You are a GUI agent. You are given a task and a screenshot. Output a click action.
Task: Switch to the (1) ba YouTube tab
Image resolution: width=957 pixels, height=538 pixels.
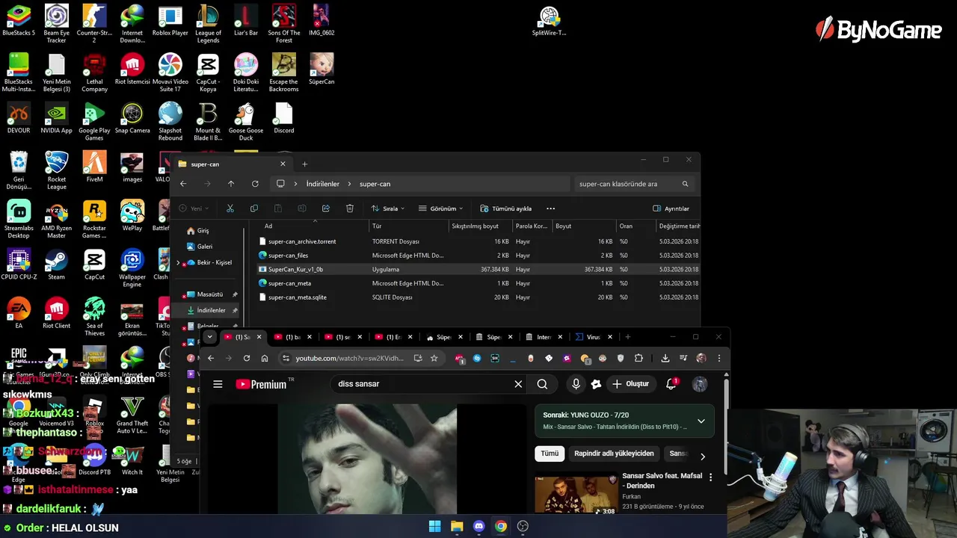pyautogui.click(x=292, y=337)
